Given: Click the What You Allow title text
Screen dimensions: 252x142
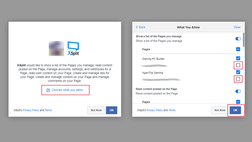Looking at the screenshot, I should (x=188, y=27).
